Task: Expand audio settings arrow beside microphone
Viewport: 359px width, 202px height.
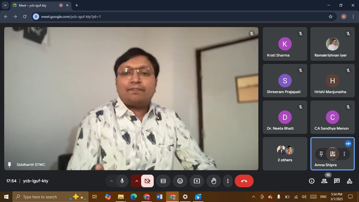Action: 111,181
